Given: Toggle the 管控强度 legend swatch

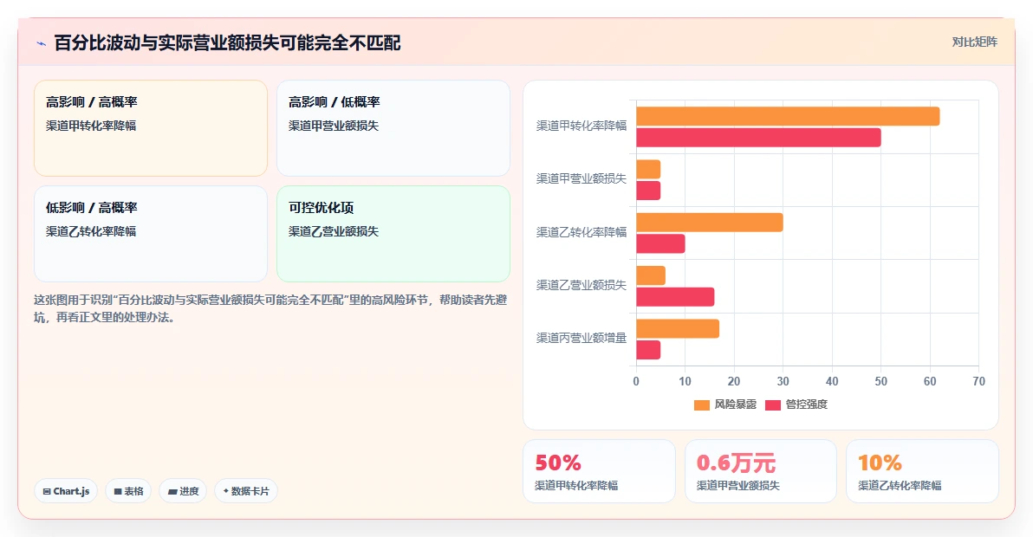Looking at the screenshot, I should coord(773,404).
